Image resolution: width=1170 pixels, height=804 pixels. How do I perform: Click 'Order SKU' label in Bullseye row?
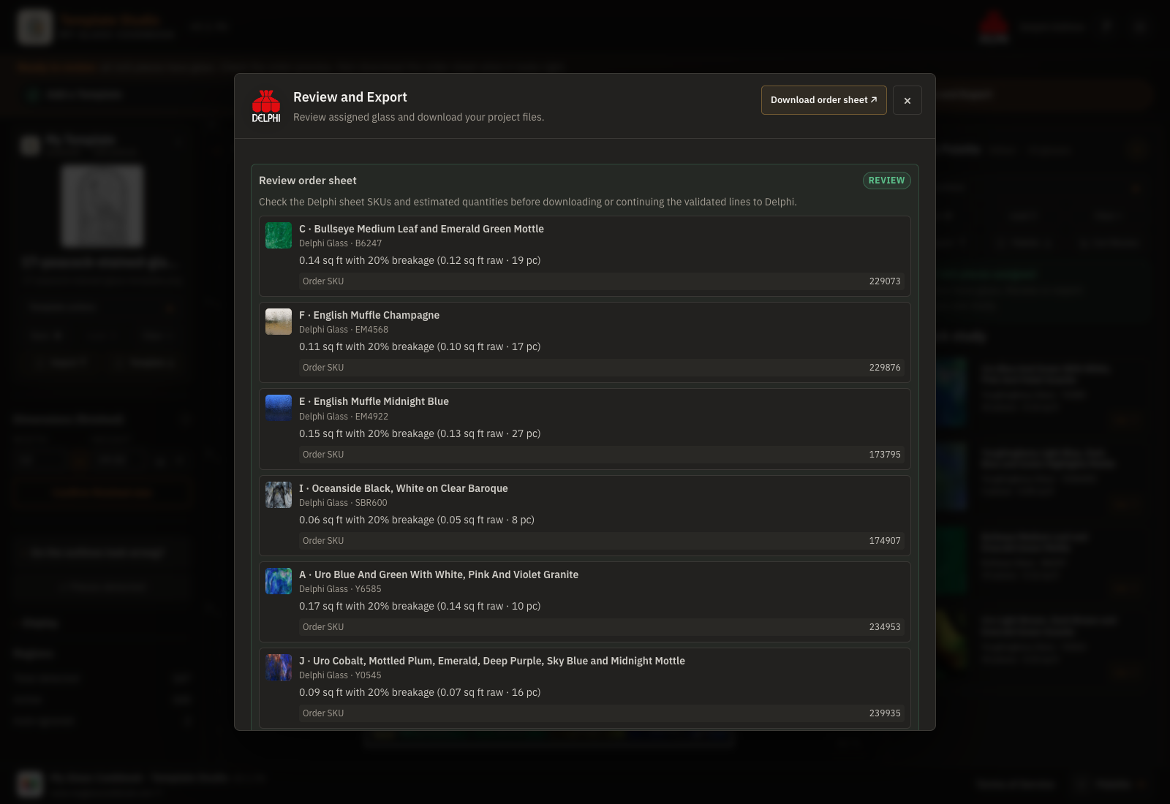[323, 281]
